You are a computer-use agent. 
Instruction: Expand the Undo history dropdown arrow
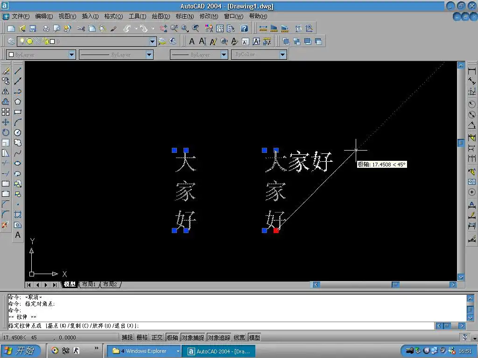click(136, 28)
